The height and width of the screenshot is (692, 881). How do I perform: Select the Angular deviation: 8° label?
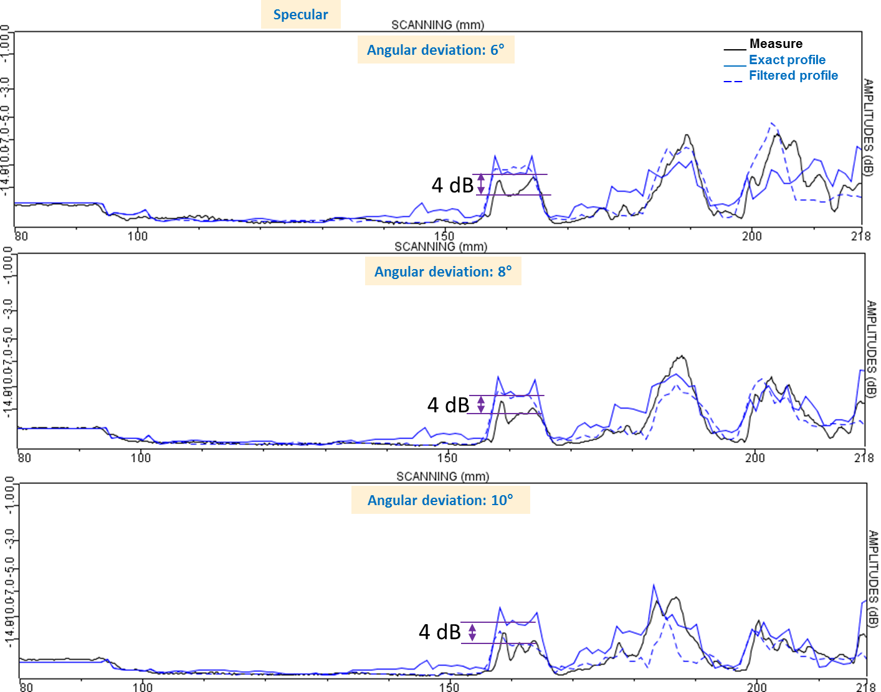443,272
